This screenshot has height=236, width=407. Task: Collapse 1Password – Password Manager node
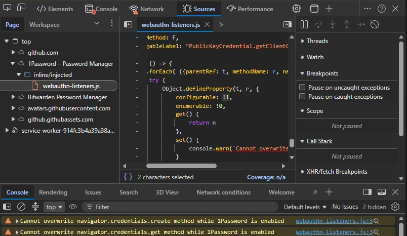[x=13, y=63]
